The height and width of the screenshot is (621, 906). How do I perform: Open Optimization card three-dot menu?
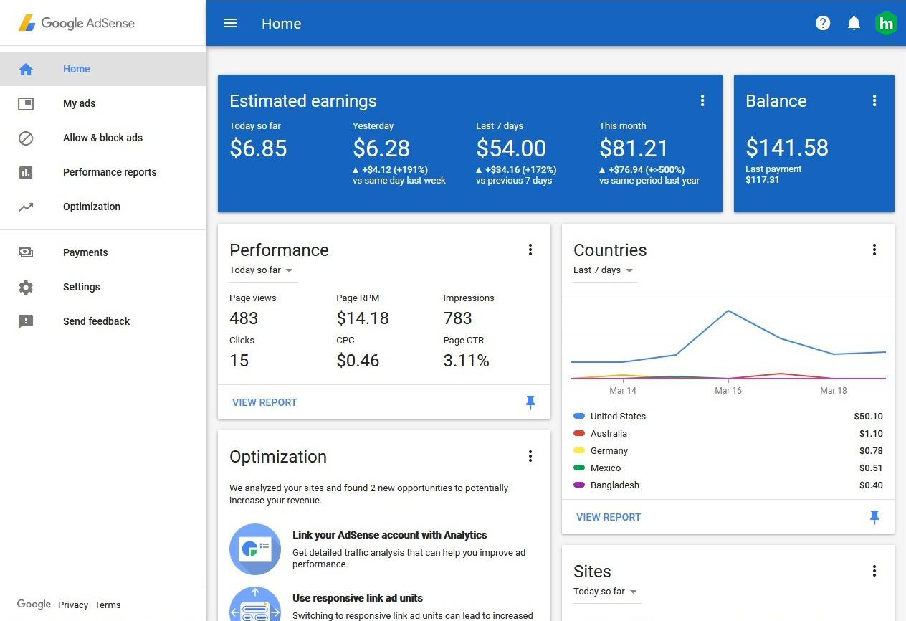(530, 456)
